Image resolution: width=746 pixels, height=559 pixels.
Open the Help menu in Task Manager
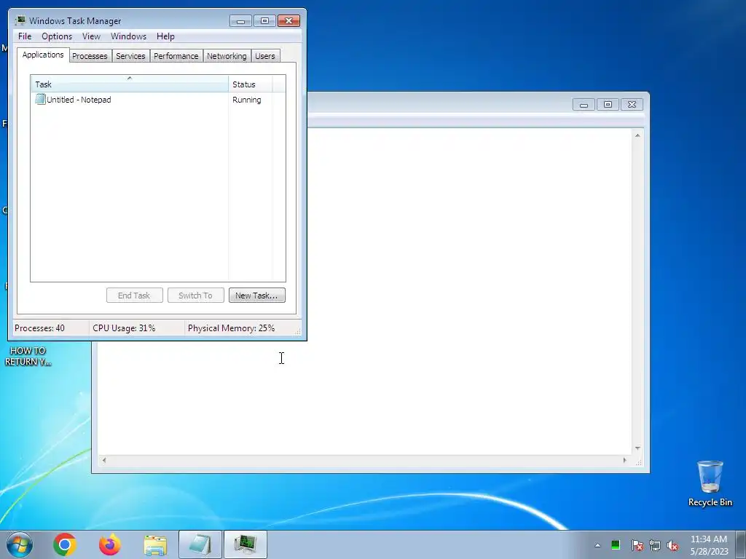(165, 36)
